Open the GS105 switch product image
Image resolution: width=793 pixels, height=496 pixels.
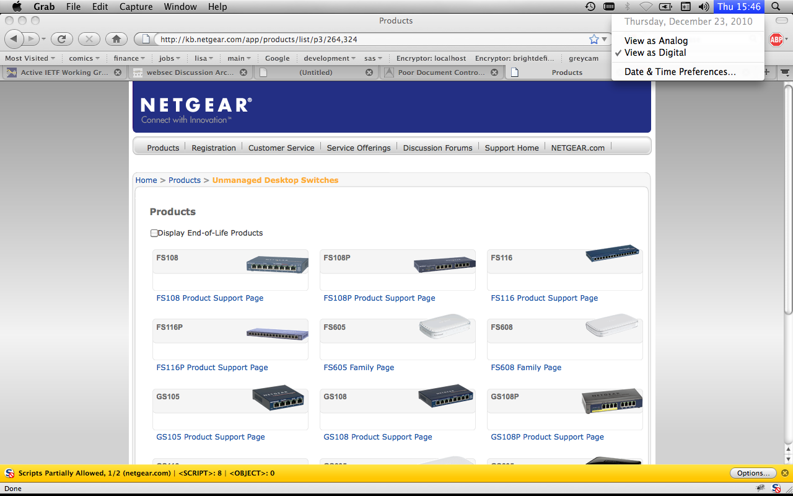(278, 398)
